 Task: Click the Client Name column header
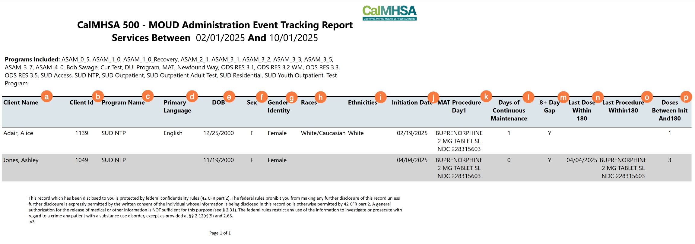tap(21, 103)
